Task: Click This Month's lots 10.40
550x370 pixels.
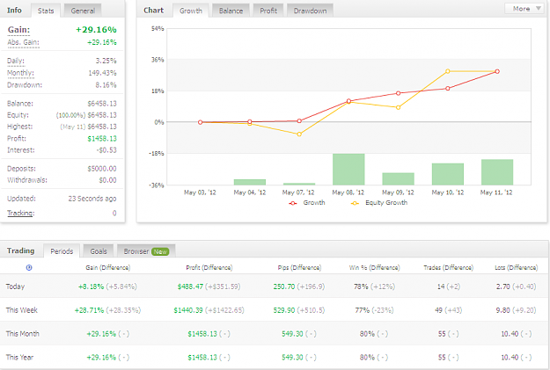Action: [510, 334]
